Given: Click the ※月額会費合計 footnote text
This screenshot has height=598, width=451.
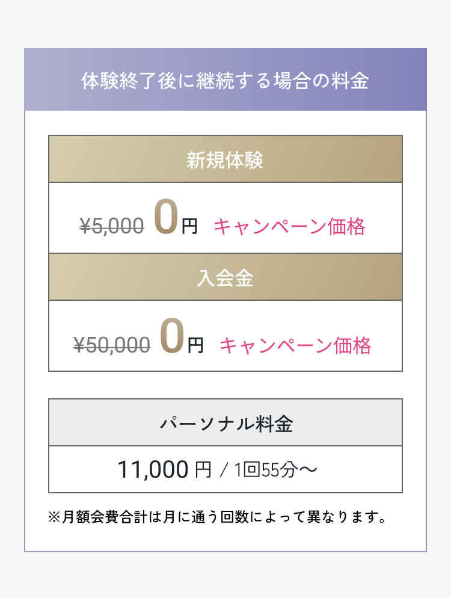Looking at the screenshot, I should [x=216, y=517].
